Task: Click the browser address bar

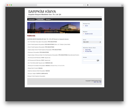Action: coord(61,5)
